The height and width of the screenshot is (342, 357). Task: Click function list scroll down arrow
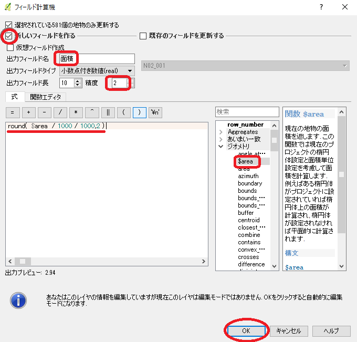point(275,266)
